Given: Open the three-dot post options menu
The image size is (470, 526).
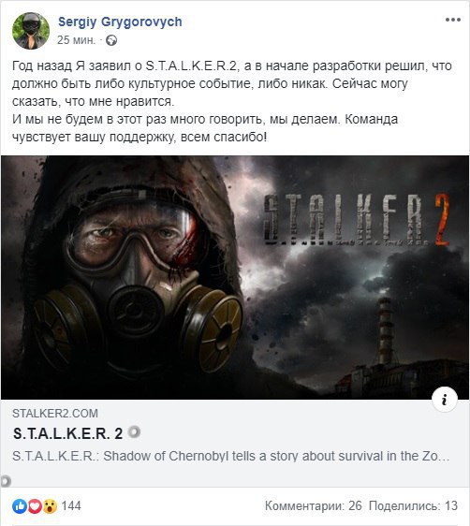Looking at the screenshot, I should tap(452, 21).
